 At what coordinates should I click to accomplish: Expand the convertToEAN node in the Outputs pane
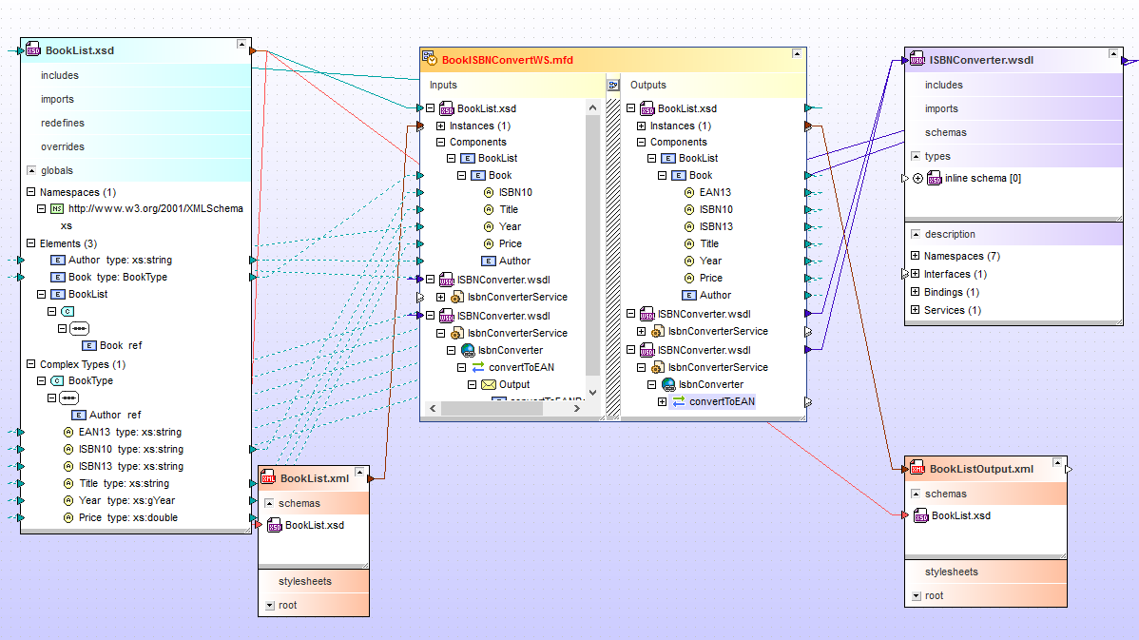[663, 401]
